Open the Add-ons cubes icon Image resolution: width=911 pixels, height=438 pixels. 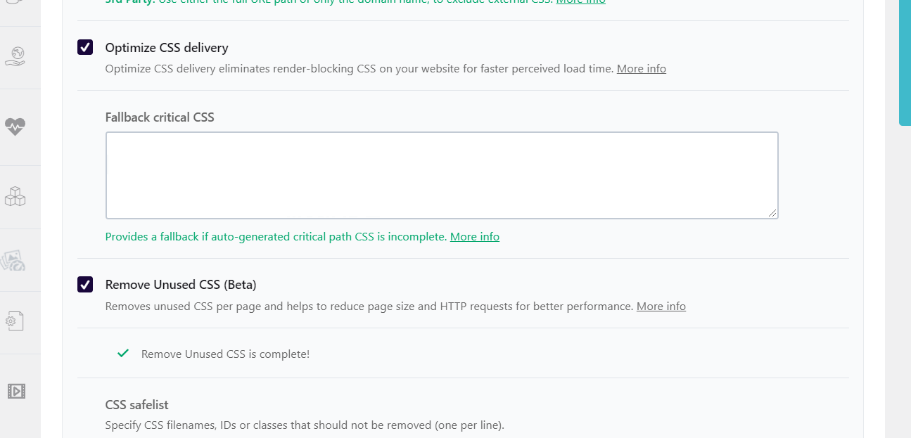click(x=15, y=197)
